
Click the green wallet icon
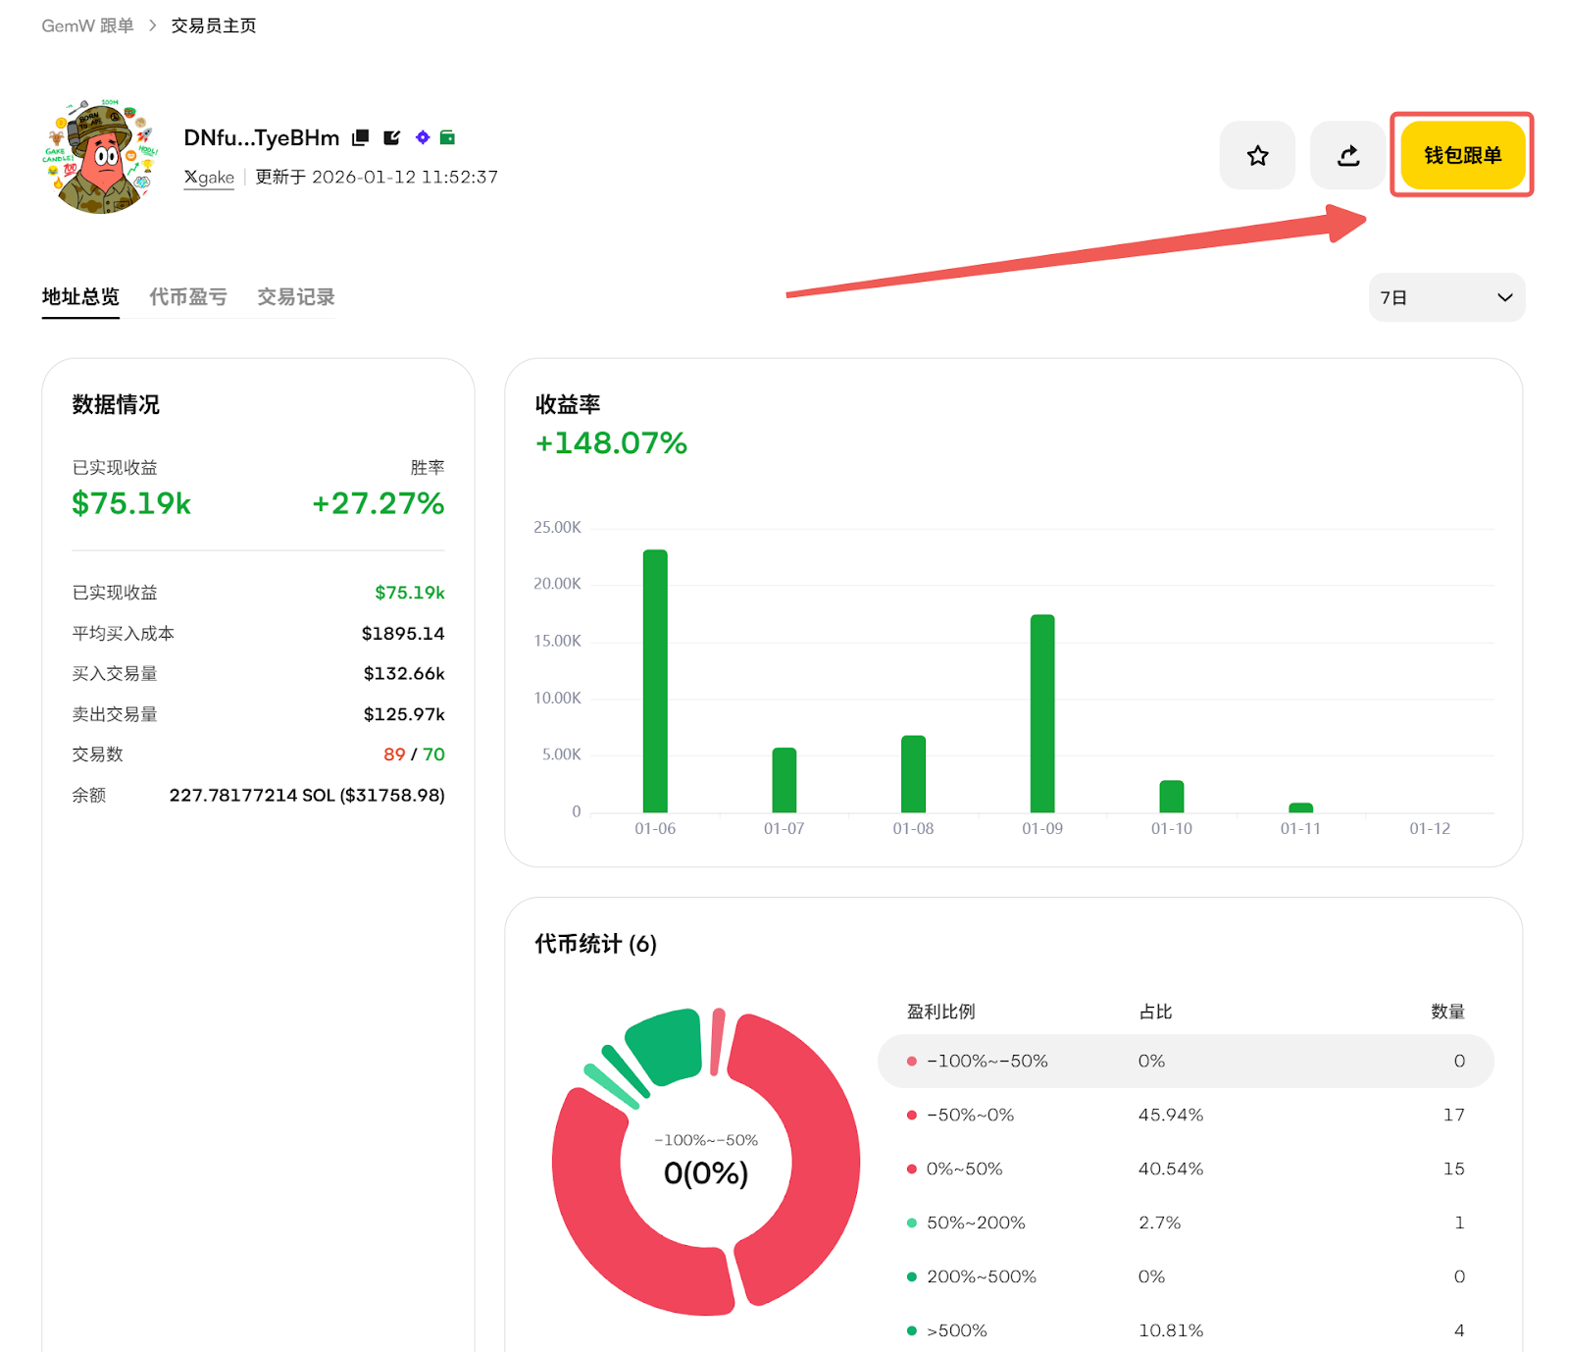pyautogui.click(x=447, y=137)
